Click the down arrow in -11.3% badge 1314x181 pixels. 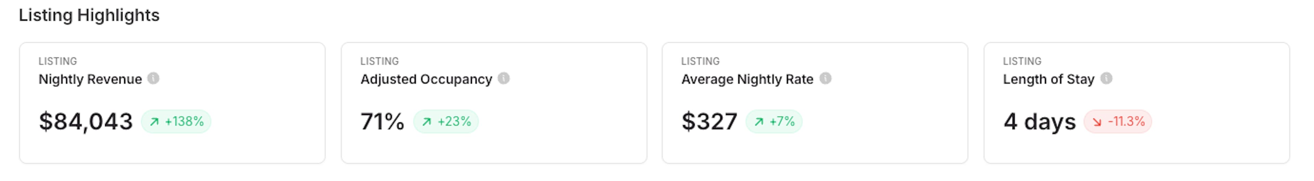1097,122
